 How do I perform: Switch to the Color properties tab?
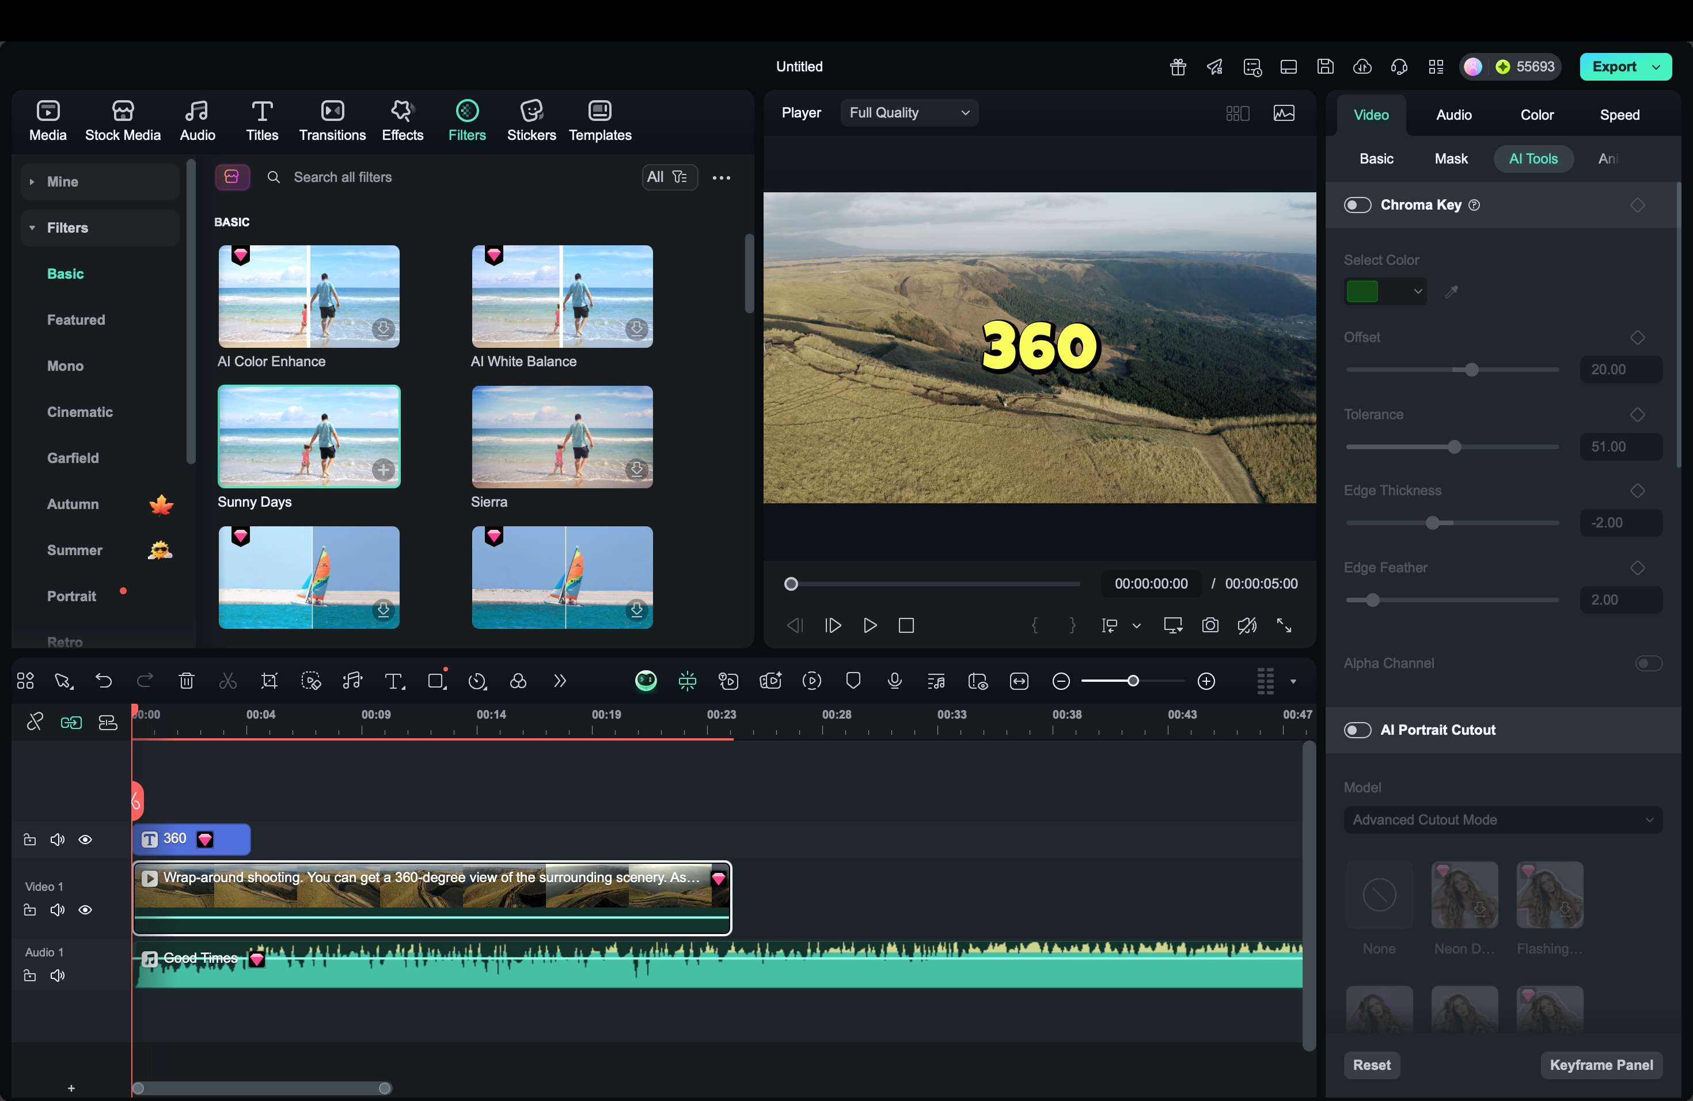[x=1536, y=115]
